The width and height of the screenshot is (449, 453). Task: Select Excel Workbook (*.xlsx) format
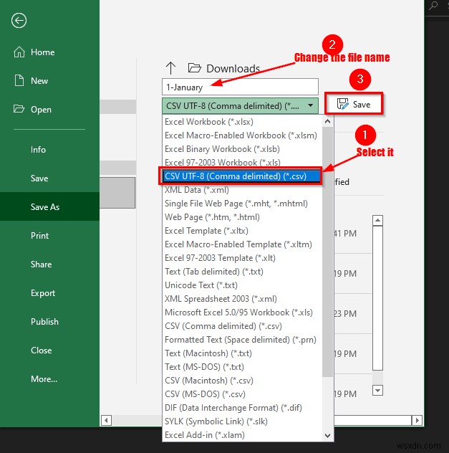click(242, 122)
